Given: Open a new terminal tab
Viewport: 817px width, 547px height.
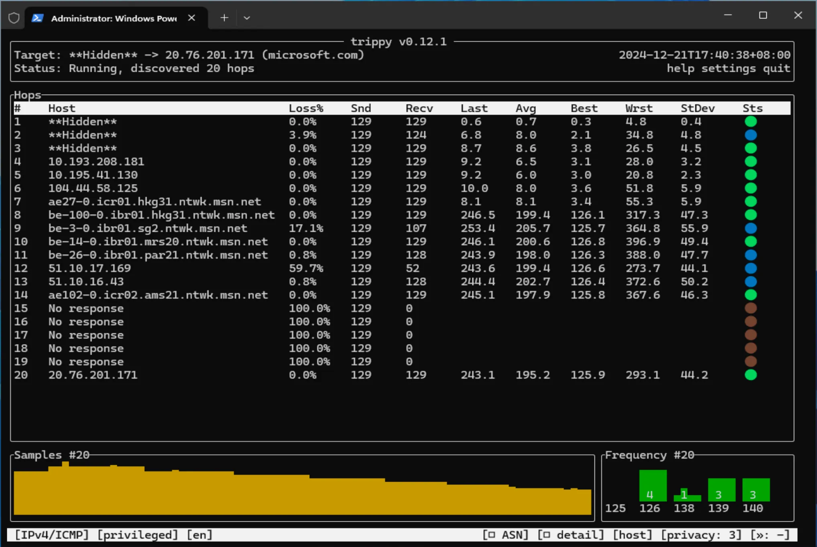Looking at the screenshot, I should click(224, 18).
